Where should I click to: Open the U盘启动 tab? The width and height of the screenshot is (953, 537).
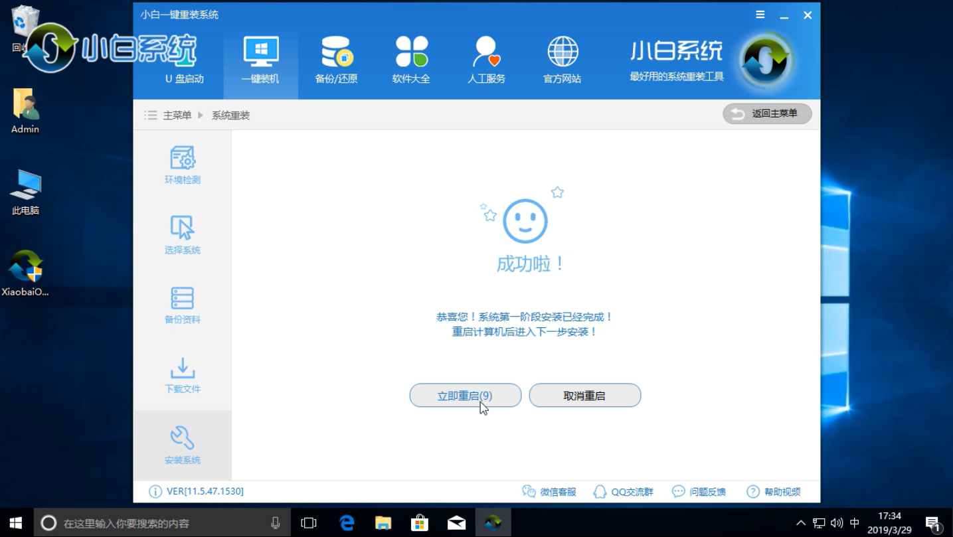click(184, 61)
